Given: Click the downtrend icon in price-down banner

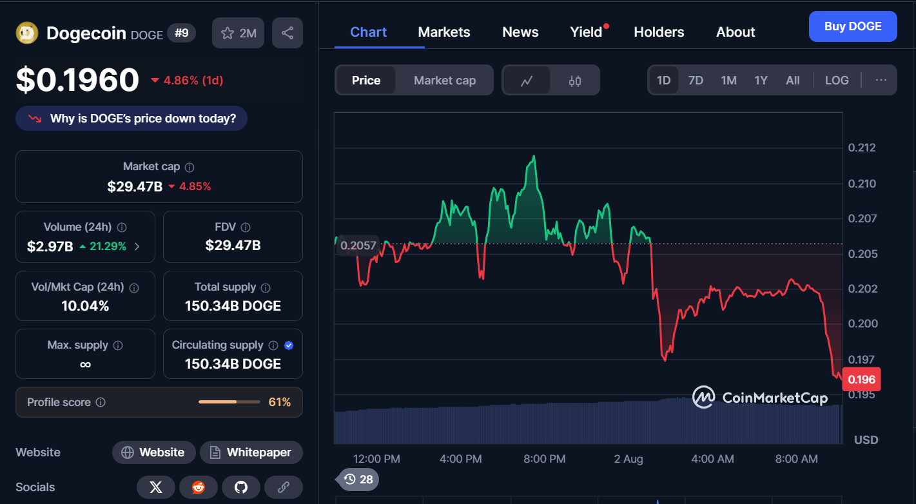Looking at the screenshot, I should [x=35, y=119].
